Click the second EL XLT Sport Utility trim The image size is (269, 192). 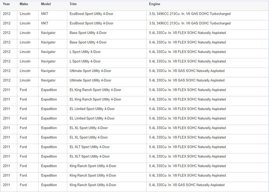click(x=90, y=156)
